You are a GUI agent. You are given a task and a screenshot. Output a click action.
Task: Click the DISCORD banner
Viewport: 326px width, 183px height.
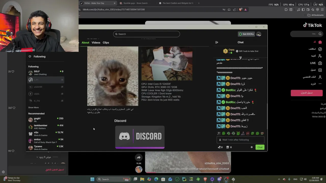[x=140, y=137]
